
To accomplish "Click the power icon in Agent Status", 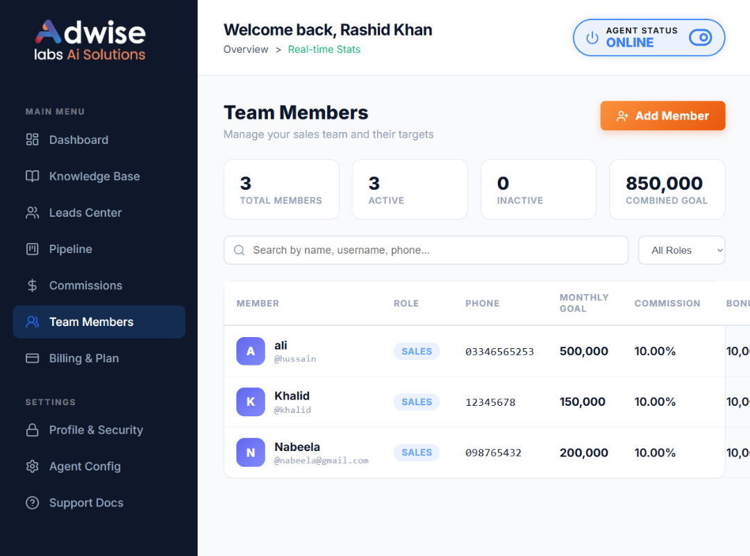I will click(592, 38).
